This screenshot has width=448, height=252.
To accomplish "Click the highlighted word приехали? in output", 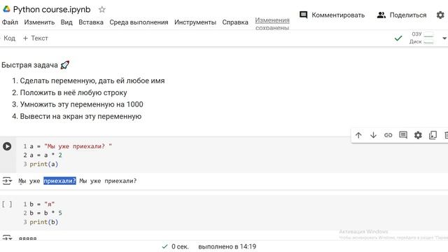I will (x=59, y=181).
